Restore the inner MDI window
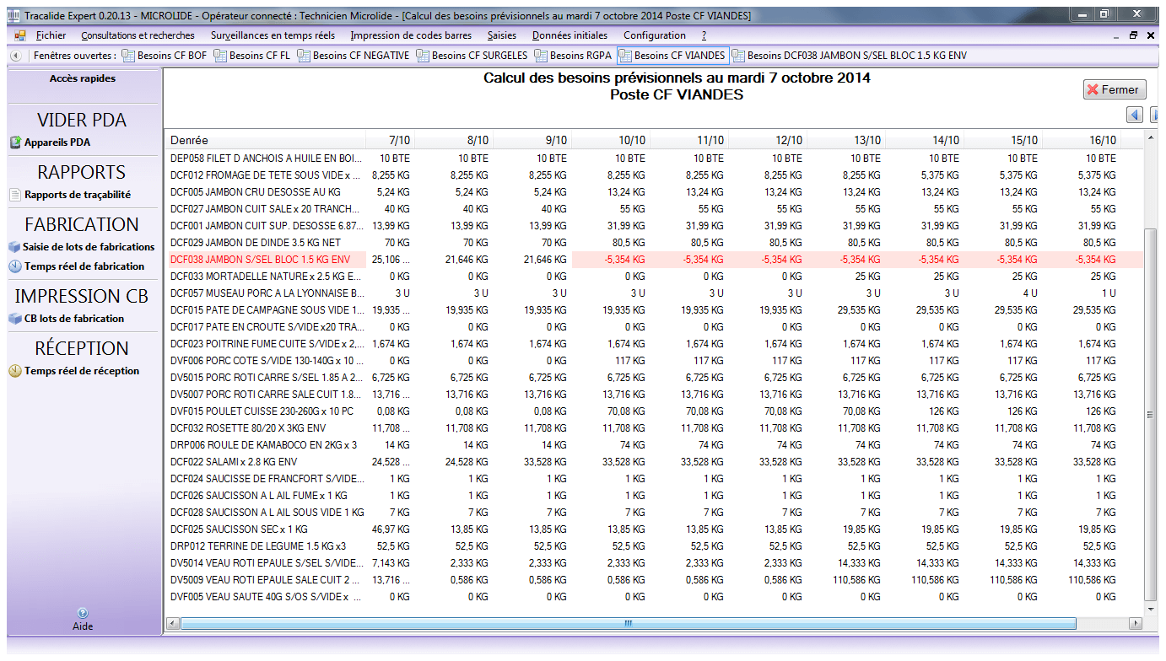 (1133, 35)
